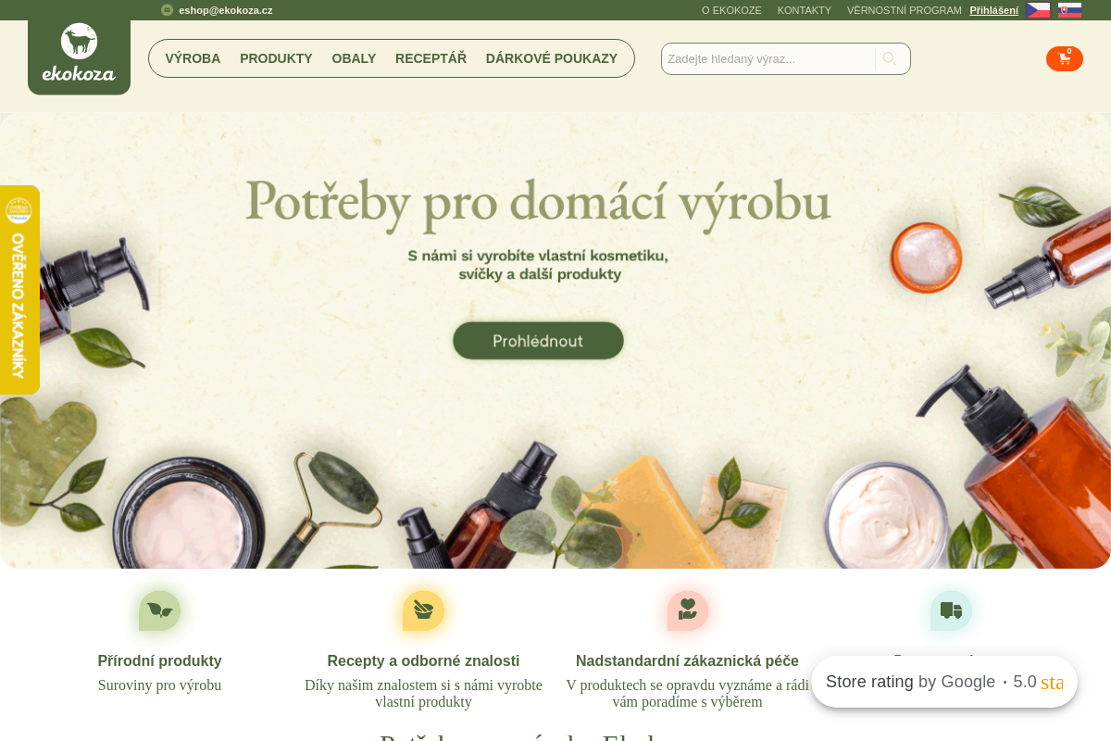Switch to Czech flag language
Image resolution: width=1111 pixels, height=741 pixels.
(x=1038, y=10)
